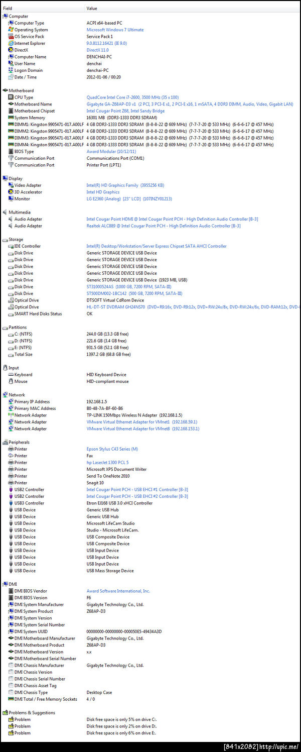Click the DIMM1 memory module icon
This screenshot has height=752, width=301.
pyautogui.click(x=11, y=125)
